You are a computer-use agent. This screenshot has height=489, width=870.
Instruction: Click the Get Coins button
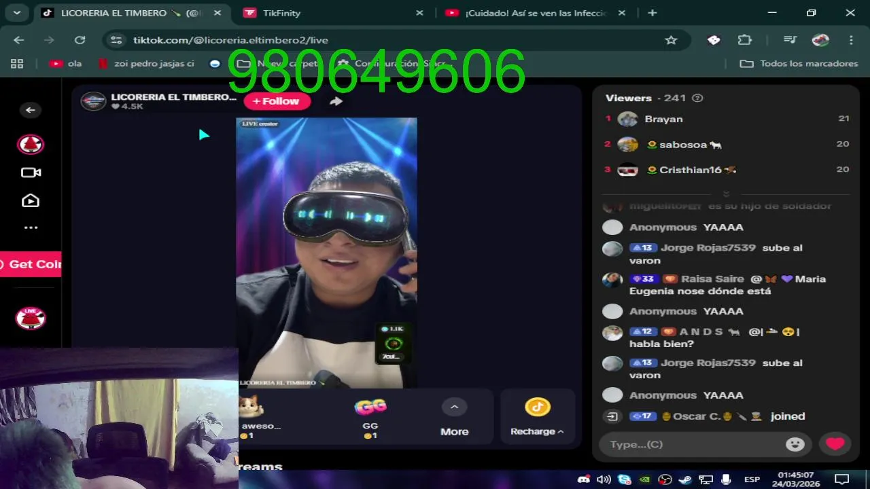[x=31, y=264]
